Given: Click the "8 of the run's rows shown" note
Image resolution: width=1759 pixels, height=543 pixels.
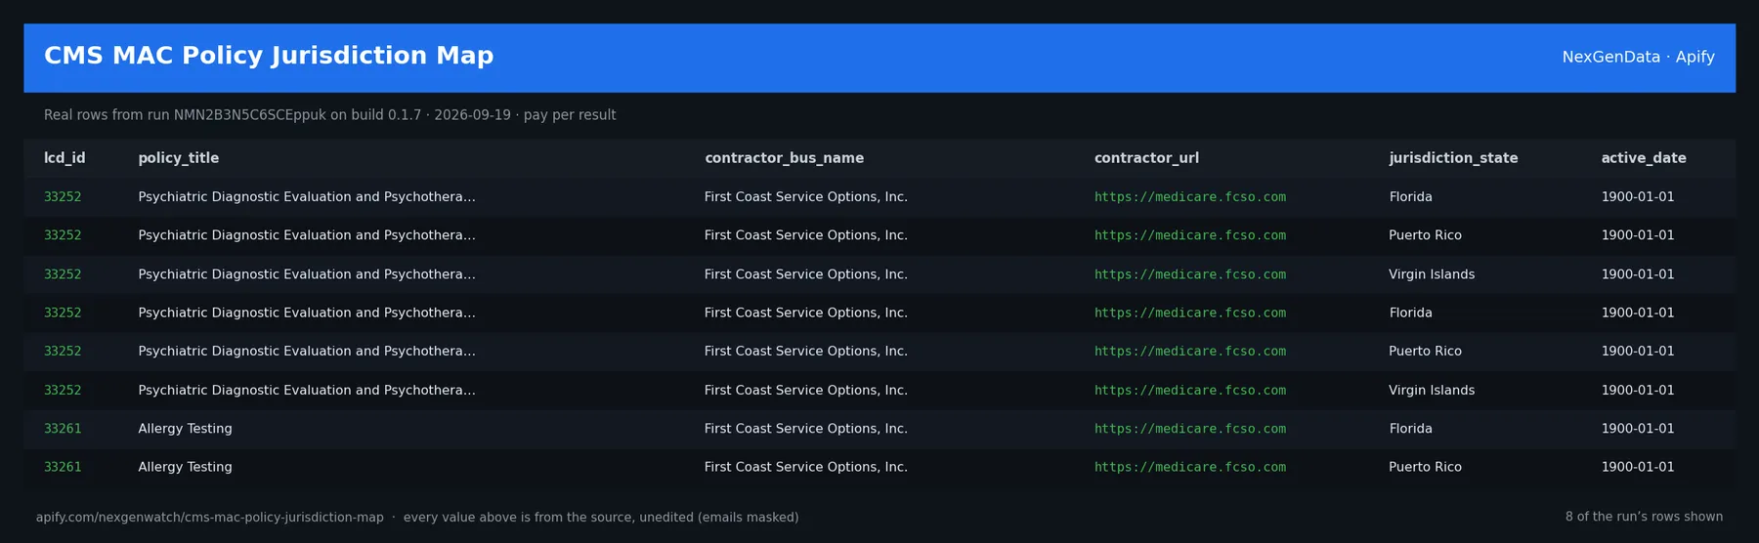Looking at the screenshot, I should 1644,517.
